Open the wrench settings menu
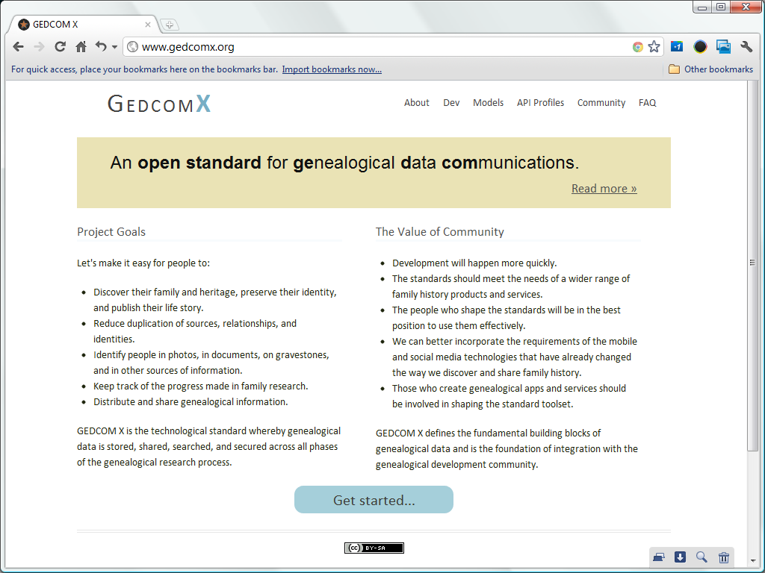765x573 pixels. pyautogui.click(x=746, y=46)
